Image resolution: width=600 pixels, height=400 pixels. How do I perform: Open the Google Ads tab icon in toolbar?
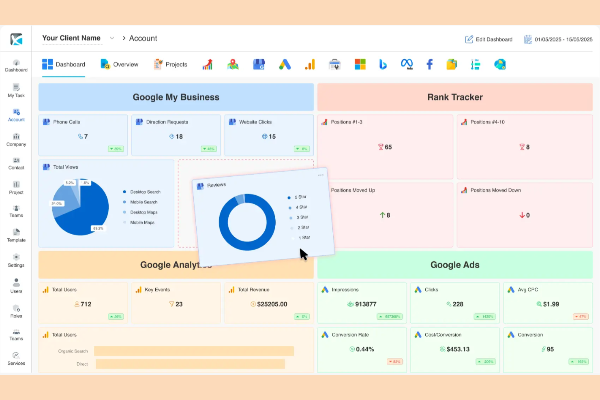coord(285,64)
